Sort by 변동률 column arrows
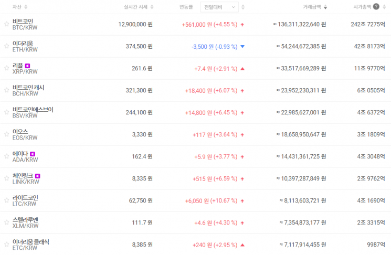This screenshot has height=255, width=391. click(243, 7)
